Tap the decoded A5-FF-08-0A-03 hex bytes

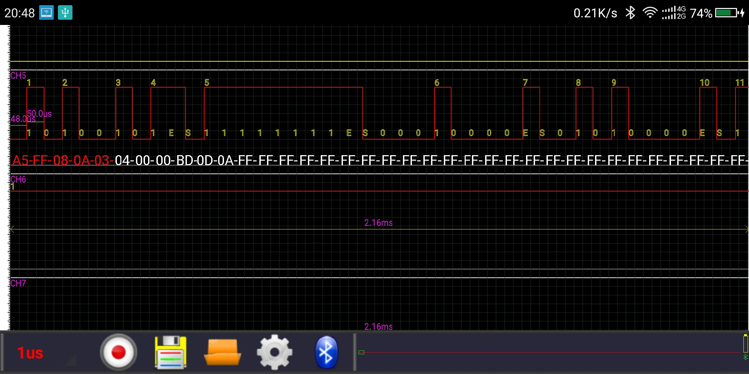62,161
